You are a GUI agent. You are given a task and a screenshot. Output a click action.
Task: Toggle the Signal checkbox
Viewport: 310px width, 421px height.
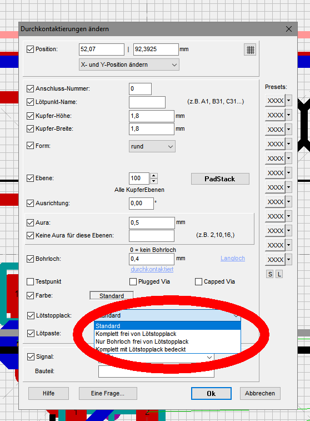tap(31, 357)
